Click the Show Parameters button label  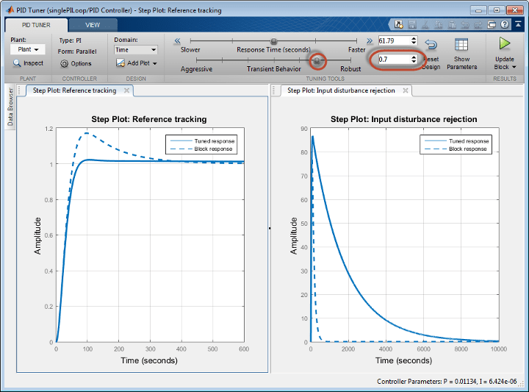462,63
